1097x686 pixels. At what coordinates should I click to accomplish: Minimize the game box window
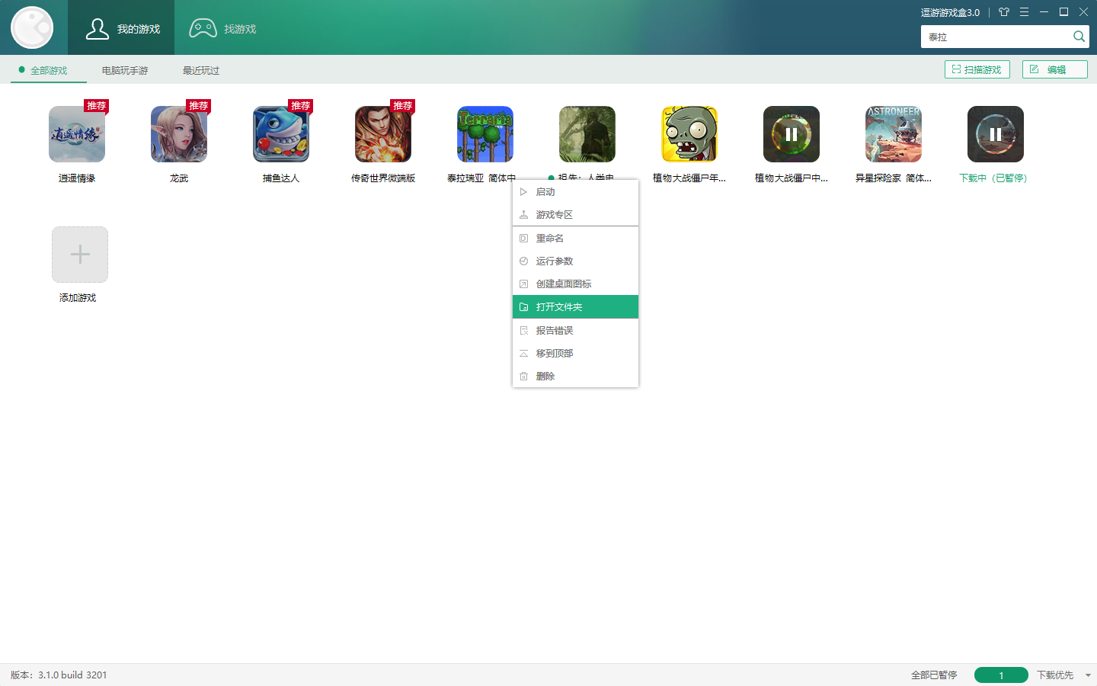1044,12
